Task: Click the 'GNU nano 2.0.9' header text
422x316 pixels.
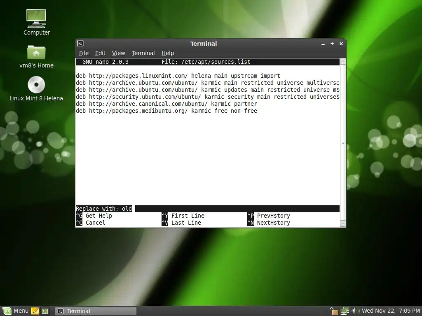Action: (105, 62)
